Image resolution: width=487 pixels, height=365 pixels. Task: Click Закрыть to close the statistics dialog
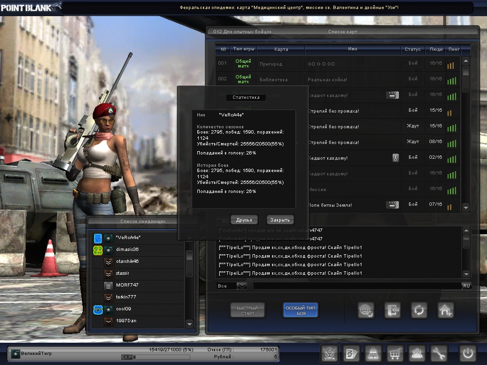point(280,220)
